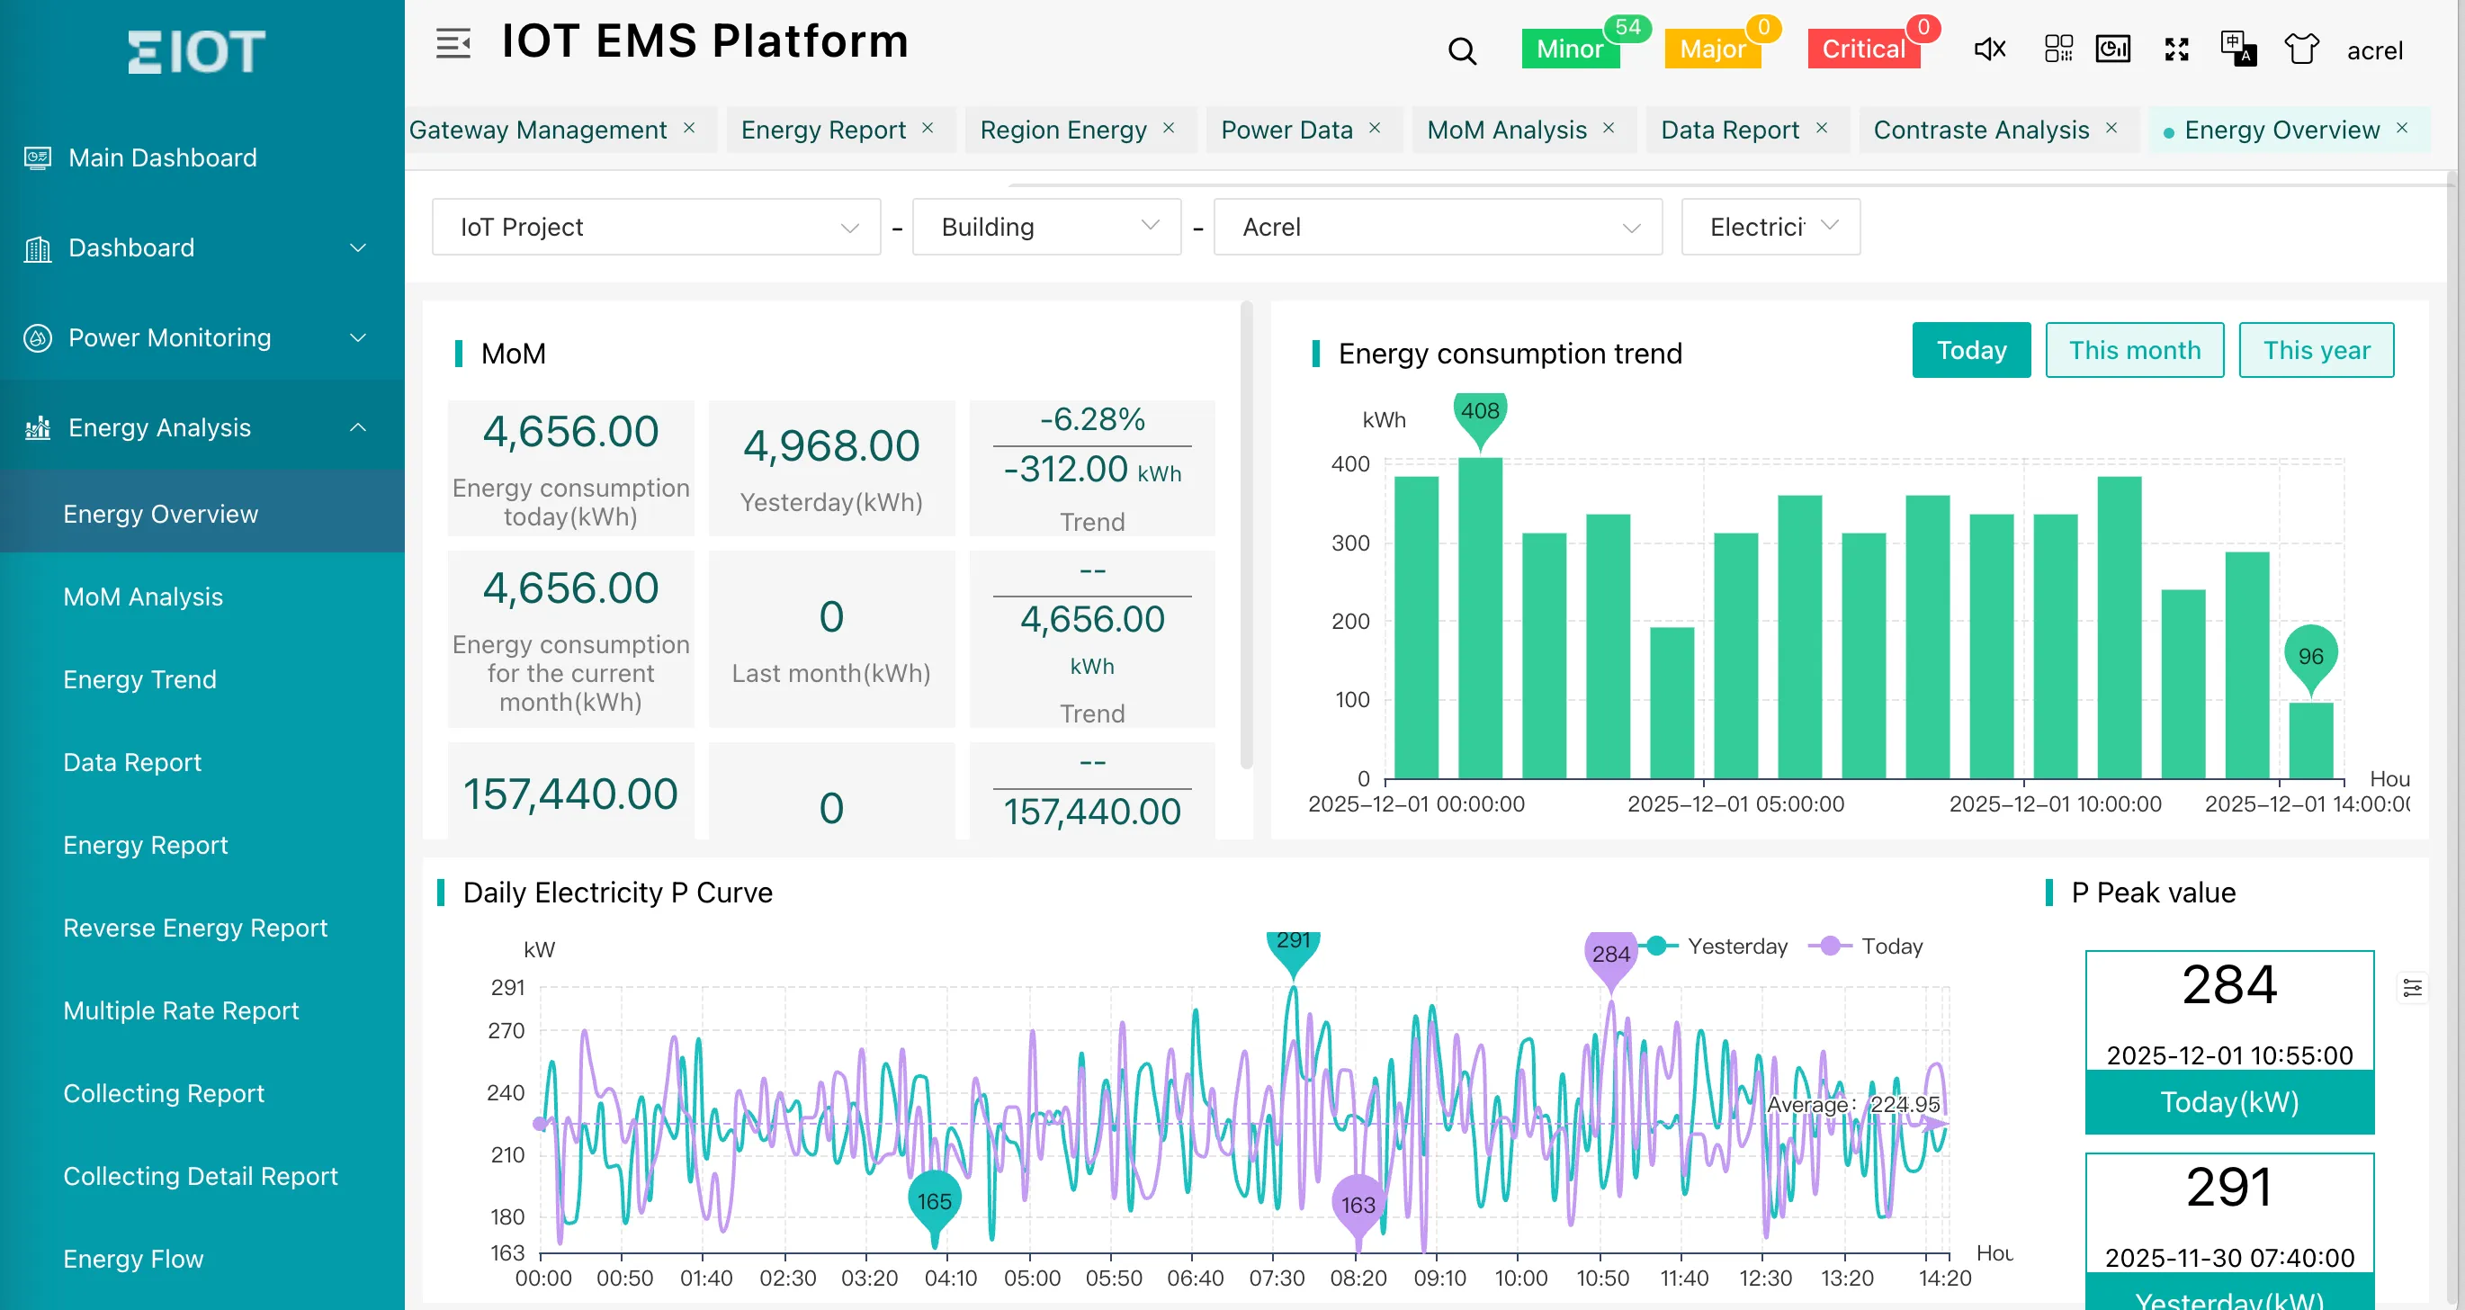Enter fullscreen mode icon

[x=2176, y=49]
